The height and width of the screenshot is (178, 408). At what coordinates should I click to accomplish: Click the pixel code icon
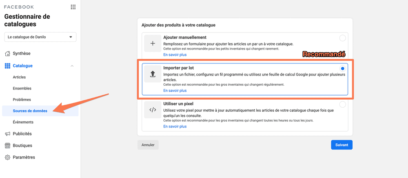point(153,110)
